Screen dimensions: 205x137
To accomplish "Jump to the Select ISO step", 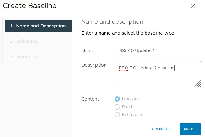I will 28,41.
